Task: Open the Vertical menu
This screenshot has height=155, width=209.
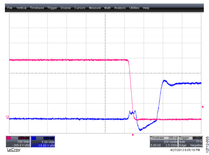Action: coord(22,8)
